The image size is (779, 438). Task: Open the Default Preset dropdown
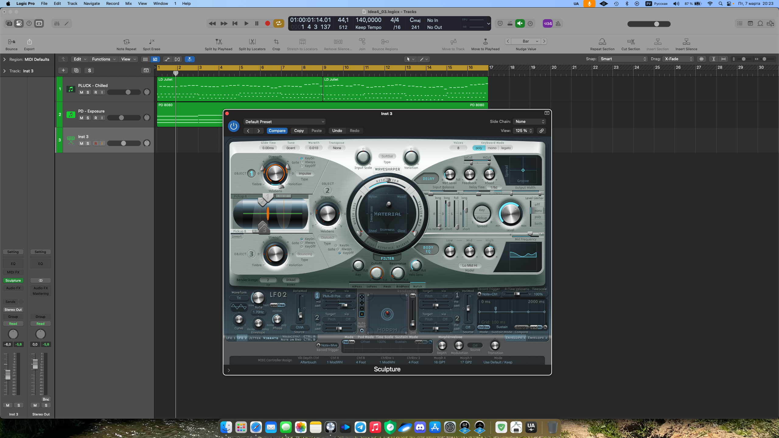click(x=285, y=122)
